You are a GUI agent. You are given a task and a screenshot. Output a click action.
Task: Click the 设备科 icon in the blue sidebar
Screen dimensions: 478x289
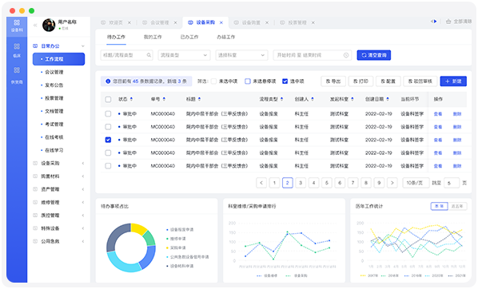[x=17, y=23]
